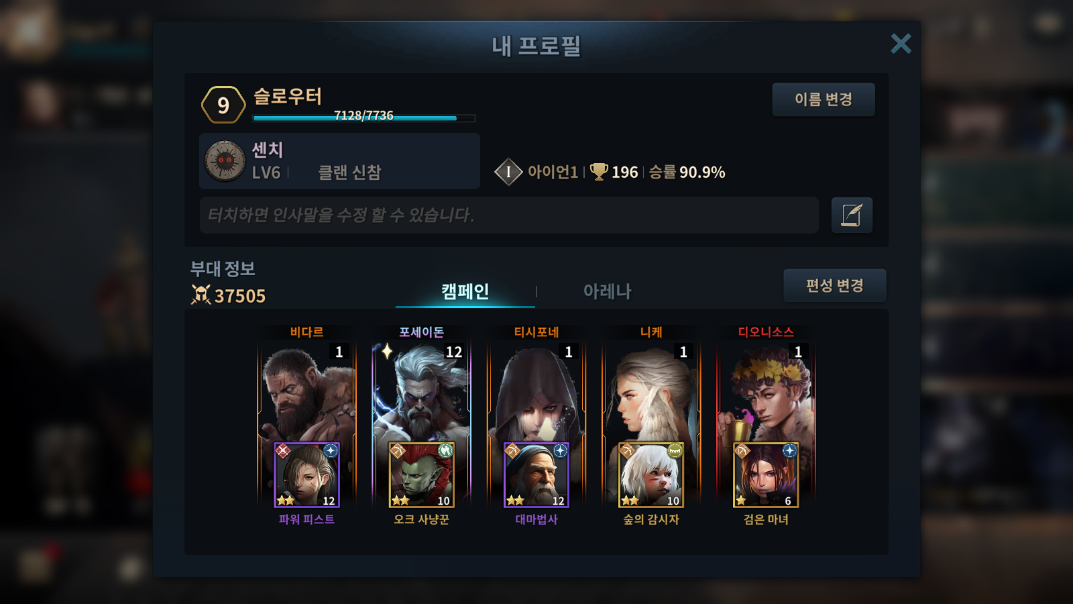Click the 센치 clan emblem icon
The width and height of the screenshot is (1073, 604).
point(225,161)
